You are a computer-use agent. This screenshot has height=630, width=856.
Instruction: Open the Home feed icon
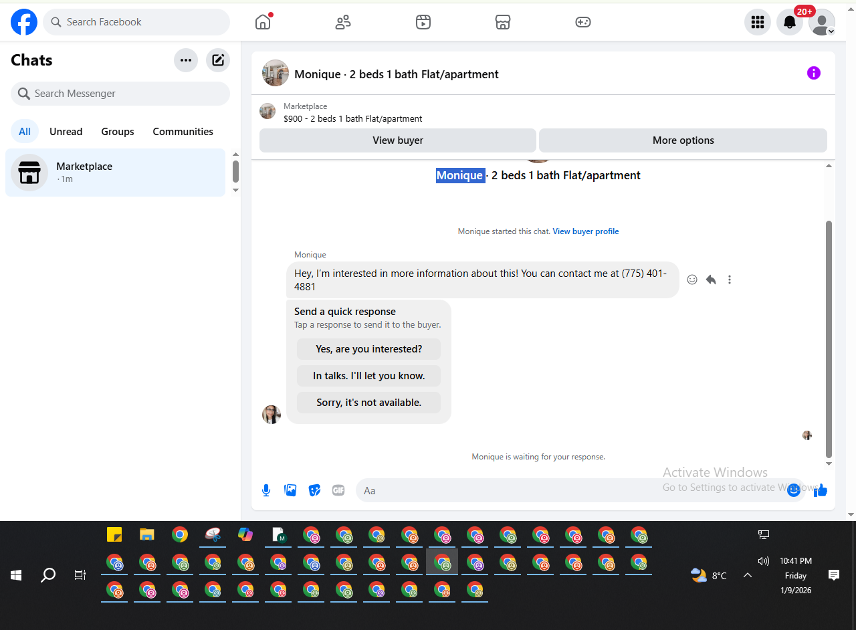click(263, 22)
